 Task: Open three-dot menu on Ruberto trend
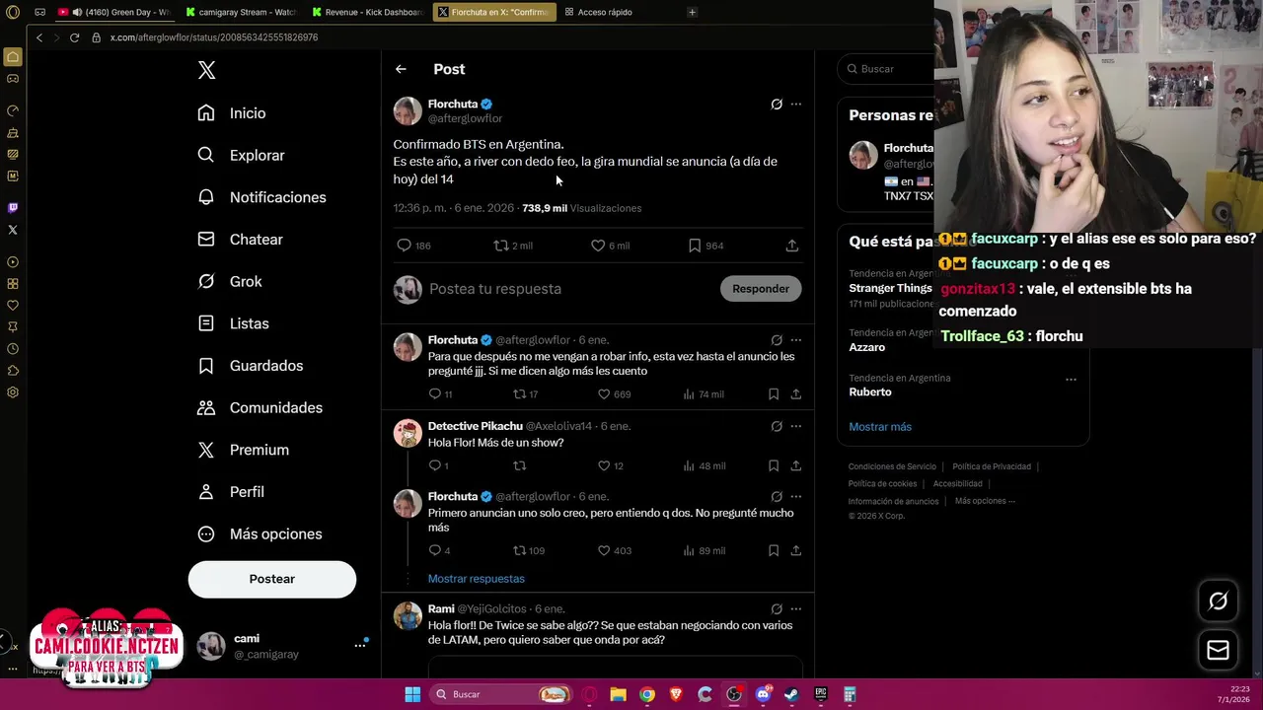click(1071, 379)
